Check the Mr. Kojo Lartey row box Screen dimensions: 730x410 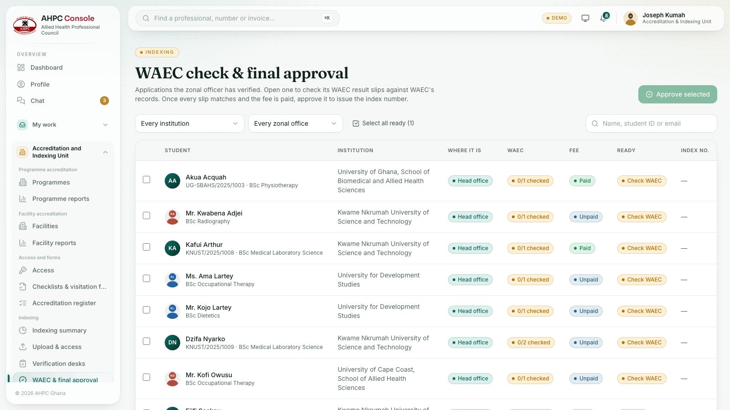[146, 310]
